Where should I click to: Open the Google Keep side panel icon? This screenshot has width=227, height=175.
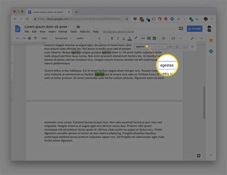pos(211,40)
